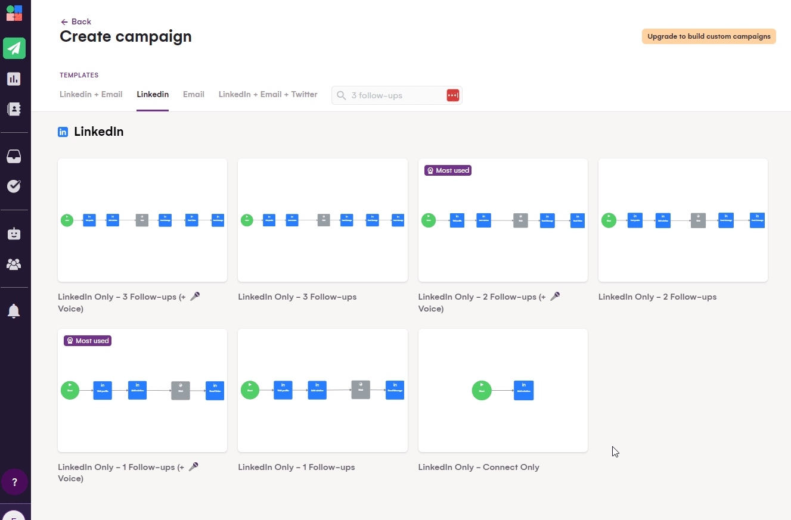Viewport: 791px width, 520px height.
Task: Click the red password manager icon in search
Action: point(453,95)
